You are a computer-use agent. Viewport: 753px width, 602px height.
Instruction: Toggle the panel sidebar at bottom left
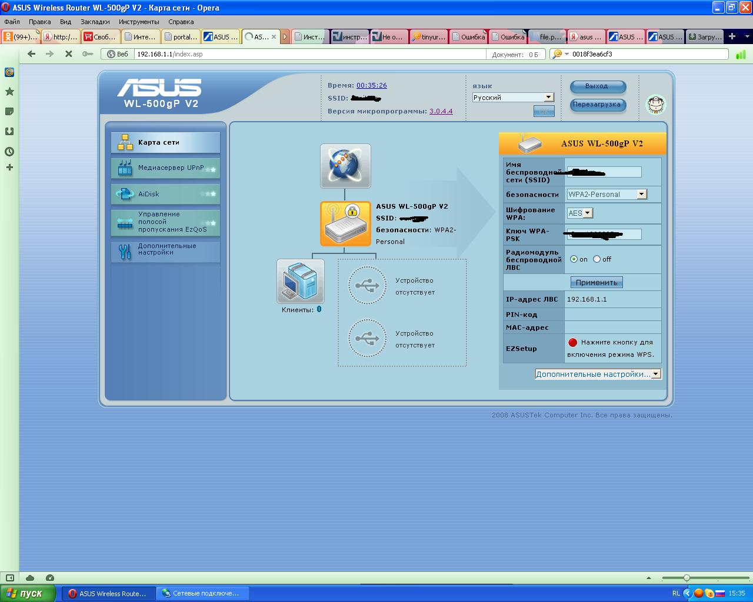9,578
